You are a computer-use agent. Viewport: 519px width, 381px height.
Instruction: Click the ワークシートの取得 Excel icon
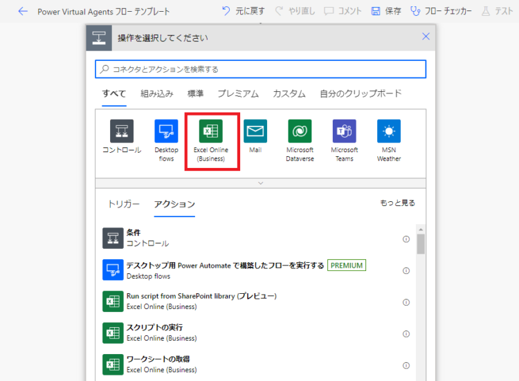[113, 364]
